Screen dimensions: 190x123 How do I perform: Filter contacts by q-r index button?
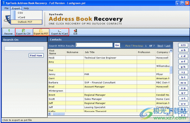(183, 93)
